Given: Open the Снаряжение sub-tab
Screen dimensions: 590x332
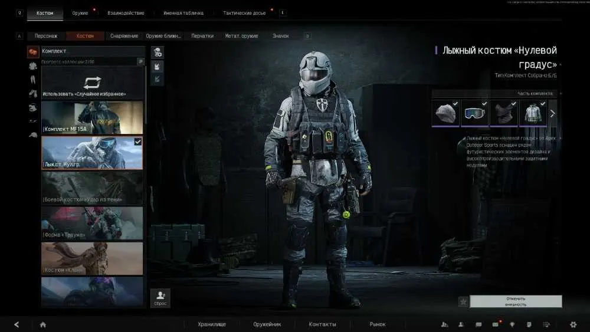Looking at the screenshot, I should tap(124, 36).
